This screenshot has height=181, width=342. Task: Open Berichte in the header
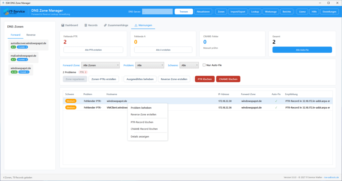click(287, 12)
